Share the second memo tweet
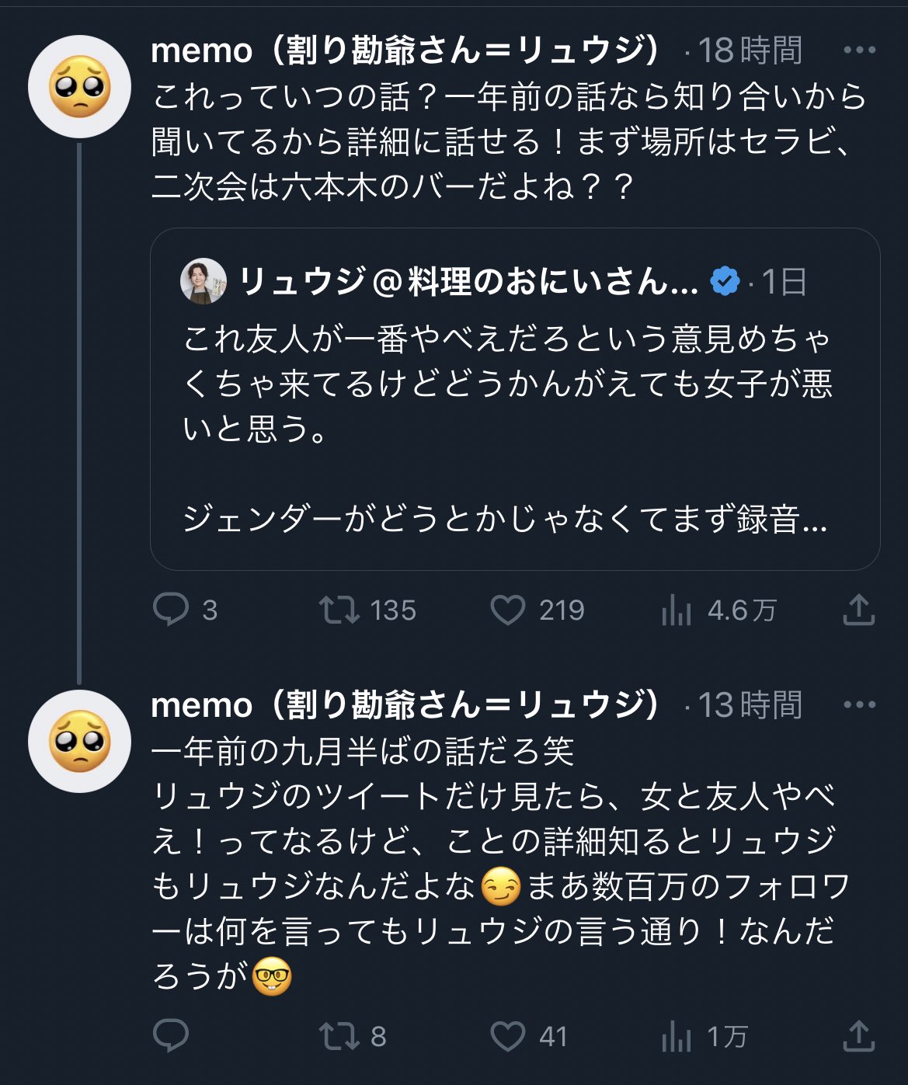This screenshot has width=908, height=1085. [x=858, y=1035]
